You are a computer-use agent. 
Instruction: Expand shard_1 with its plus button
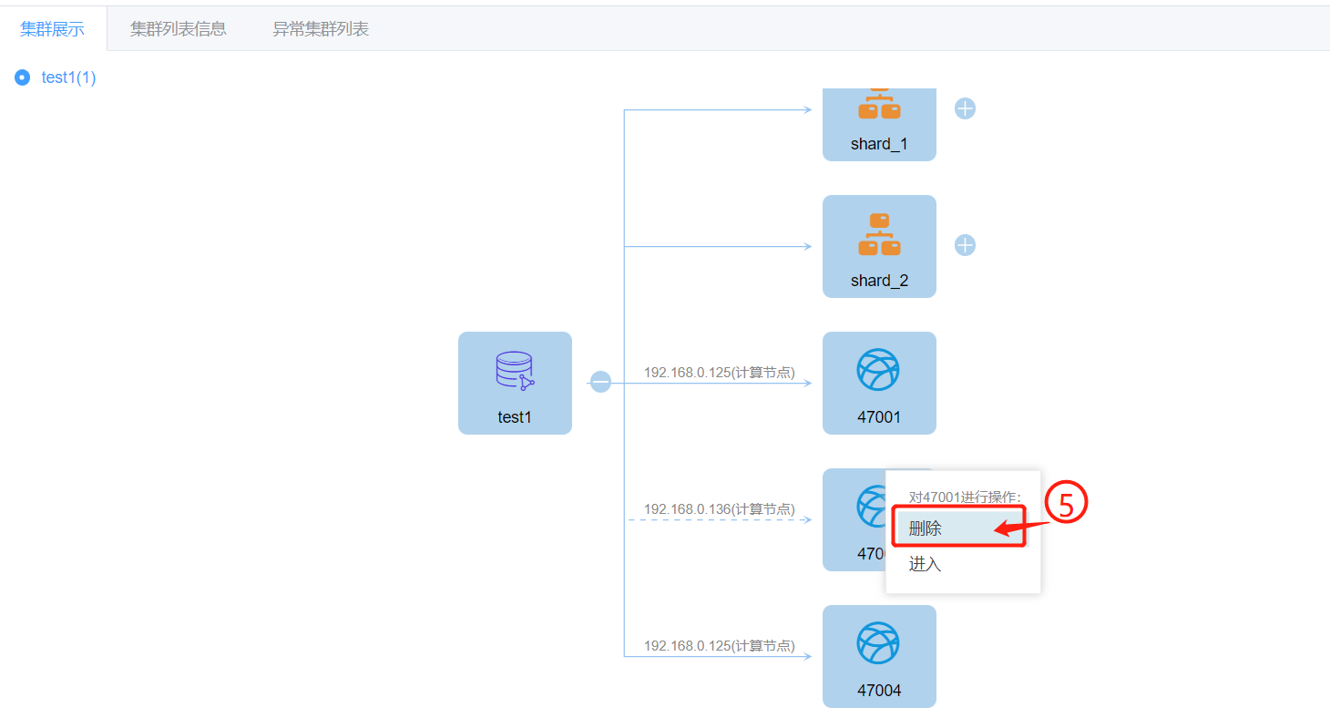pos(965,108)
